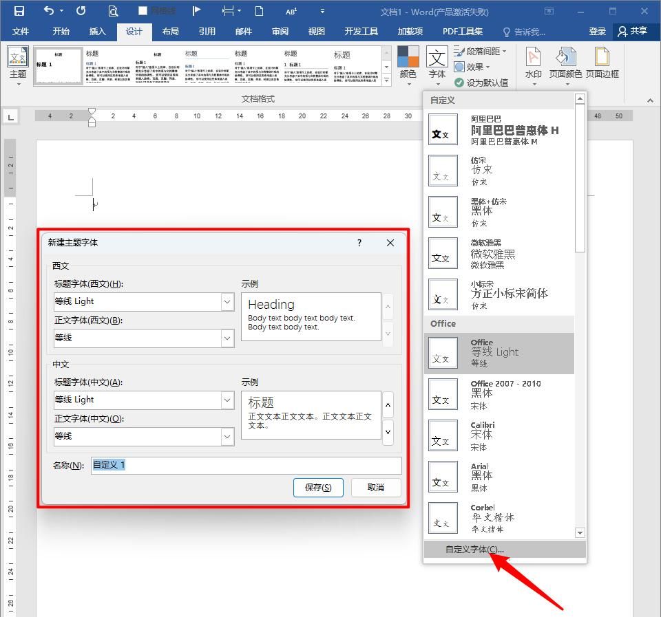The image size is (661, 617).
Task: Select the Office 等线 Light font scheme
Action: (x=503, y=354)
